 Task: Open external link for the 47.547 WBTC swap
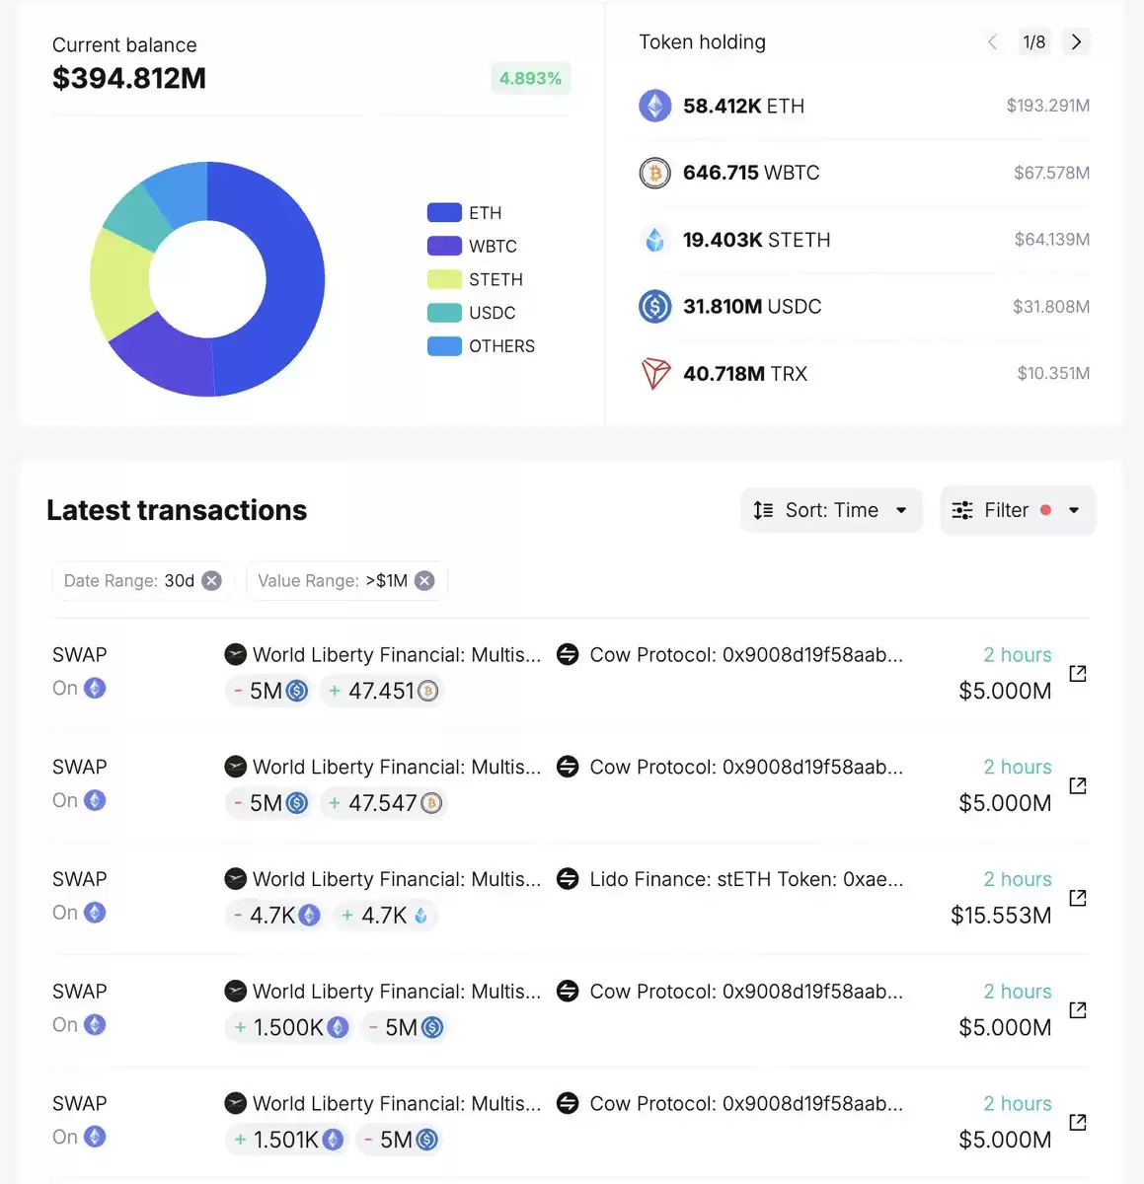coord(1078,785)
